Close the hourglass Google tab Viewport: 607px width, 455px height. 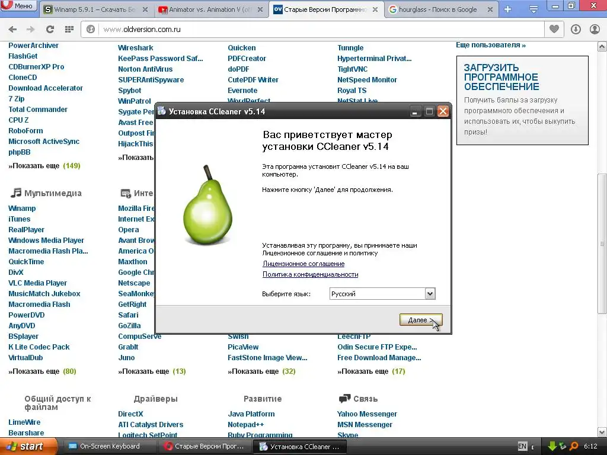(490, 9)
